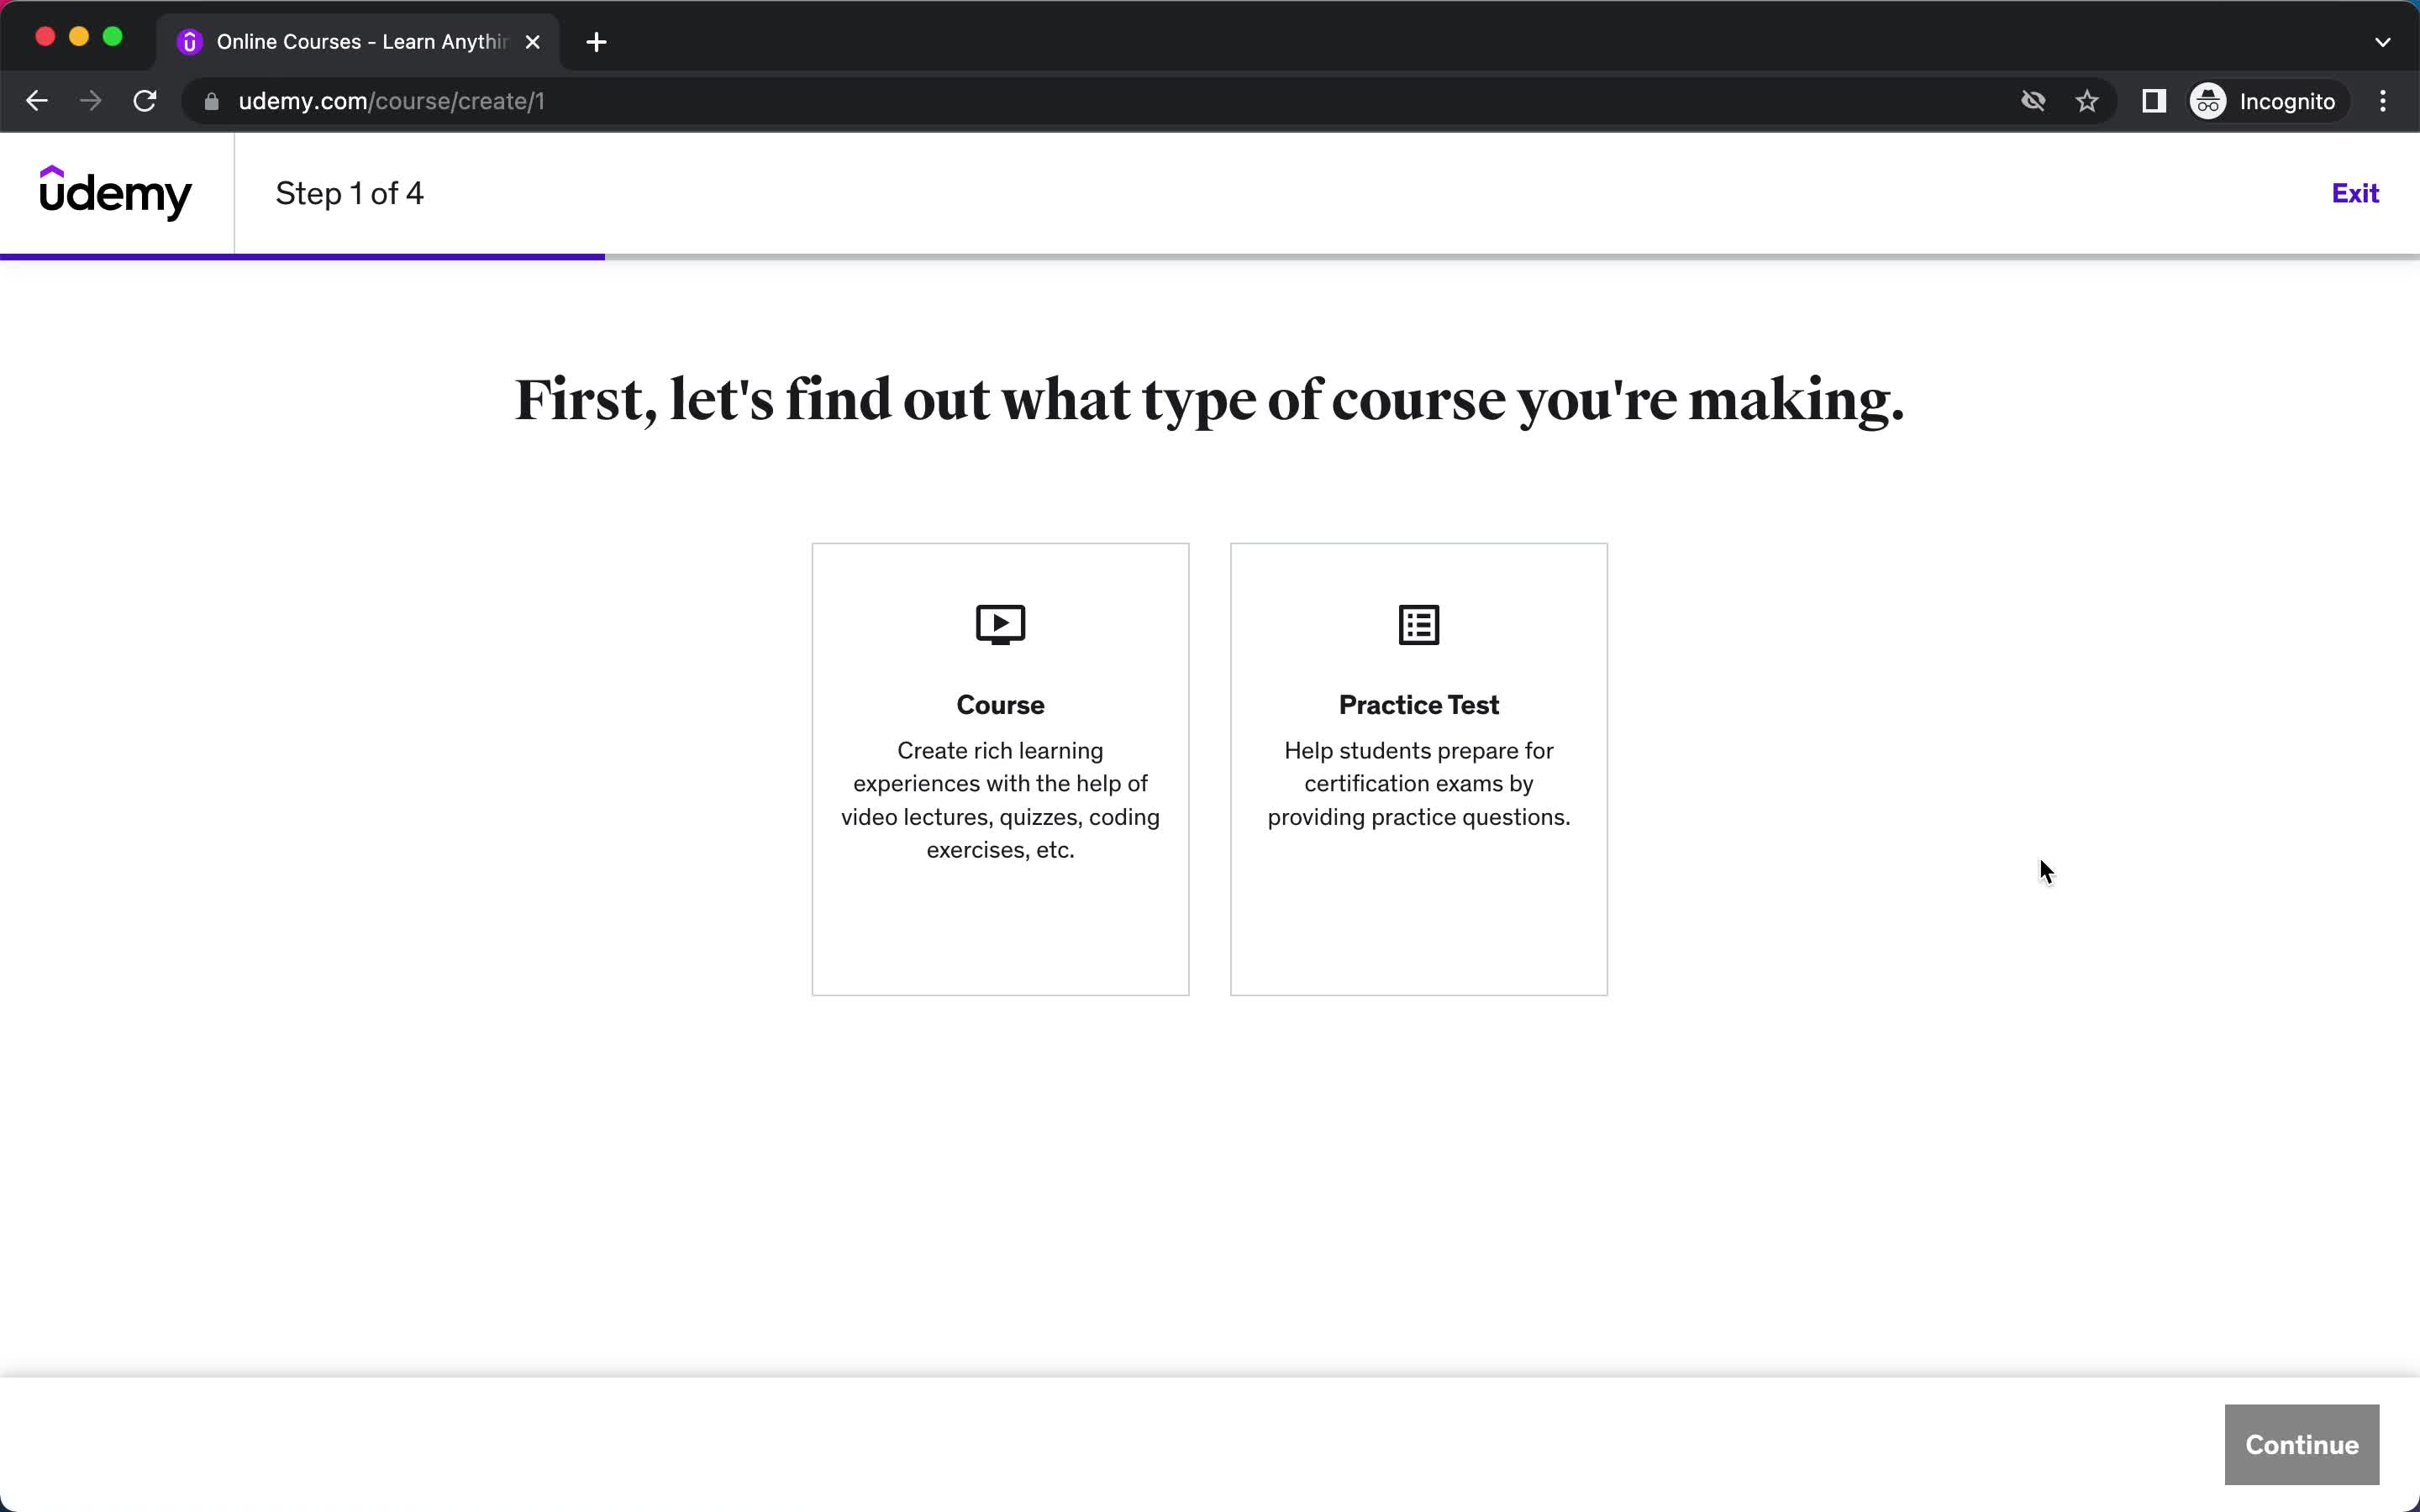Open a new browser tab
The width and height of the screenshot is (2420, 1512).
coord(596,42)
